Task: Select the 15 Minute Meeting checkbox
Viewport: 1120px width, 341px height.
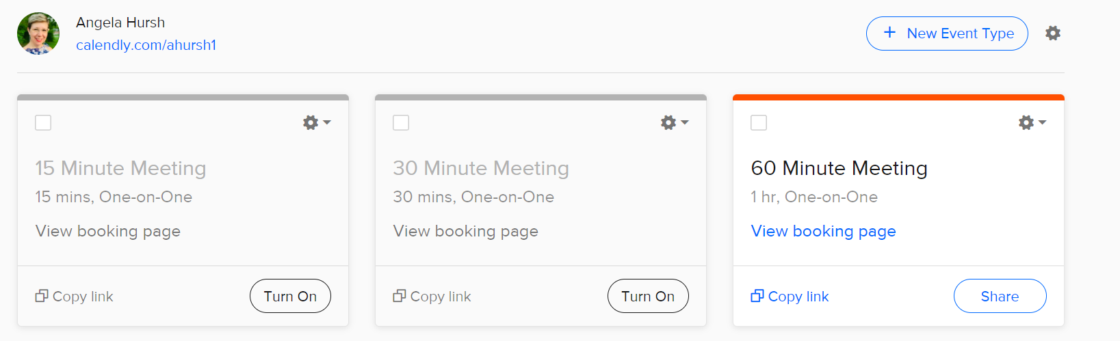Action: pyautogui.click(x=43, y=123)
